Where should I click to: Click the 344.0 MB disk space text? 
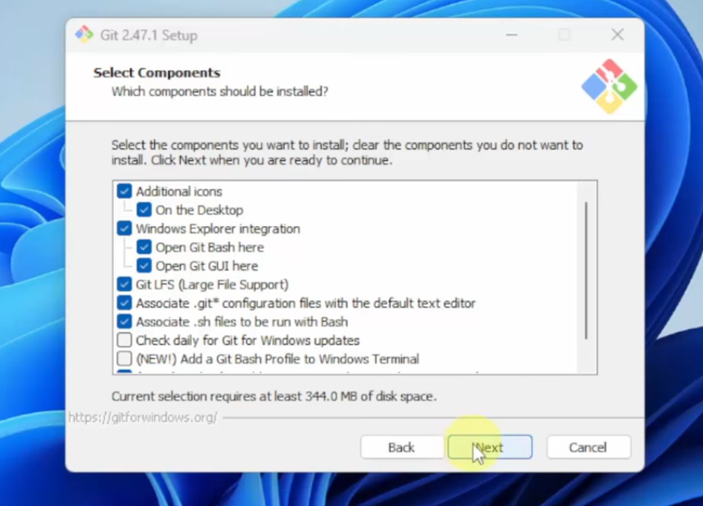pyautogui.click(x=274, y=396)
